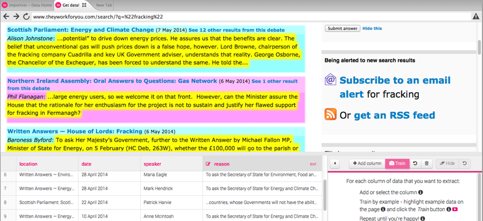Go back using the browser back arrow
The height and width of the screenshot is (221, 483).
coord(6,16)
